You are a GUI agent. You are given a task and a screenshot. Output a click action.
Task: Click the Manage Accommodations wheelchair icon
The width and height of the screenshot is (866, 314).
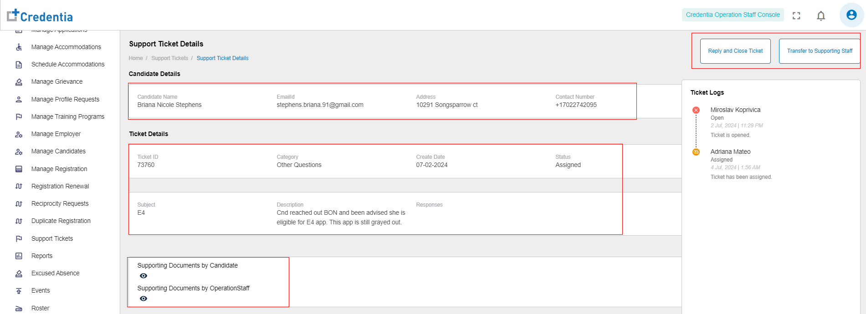click(19, 47)
